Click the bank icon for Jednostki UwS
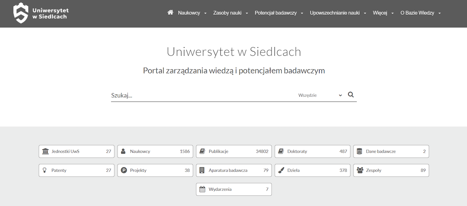The width and height of the screenshot is (467, 206). (x=45, y=151)
